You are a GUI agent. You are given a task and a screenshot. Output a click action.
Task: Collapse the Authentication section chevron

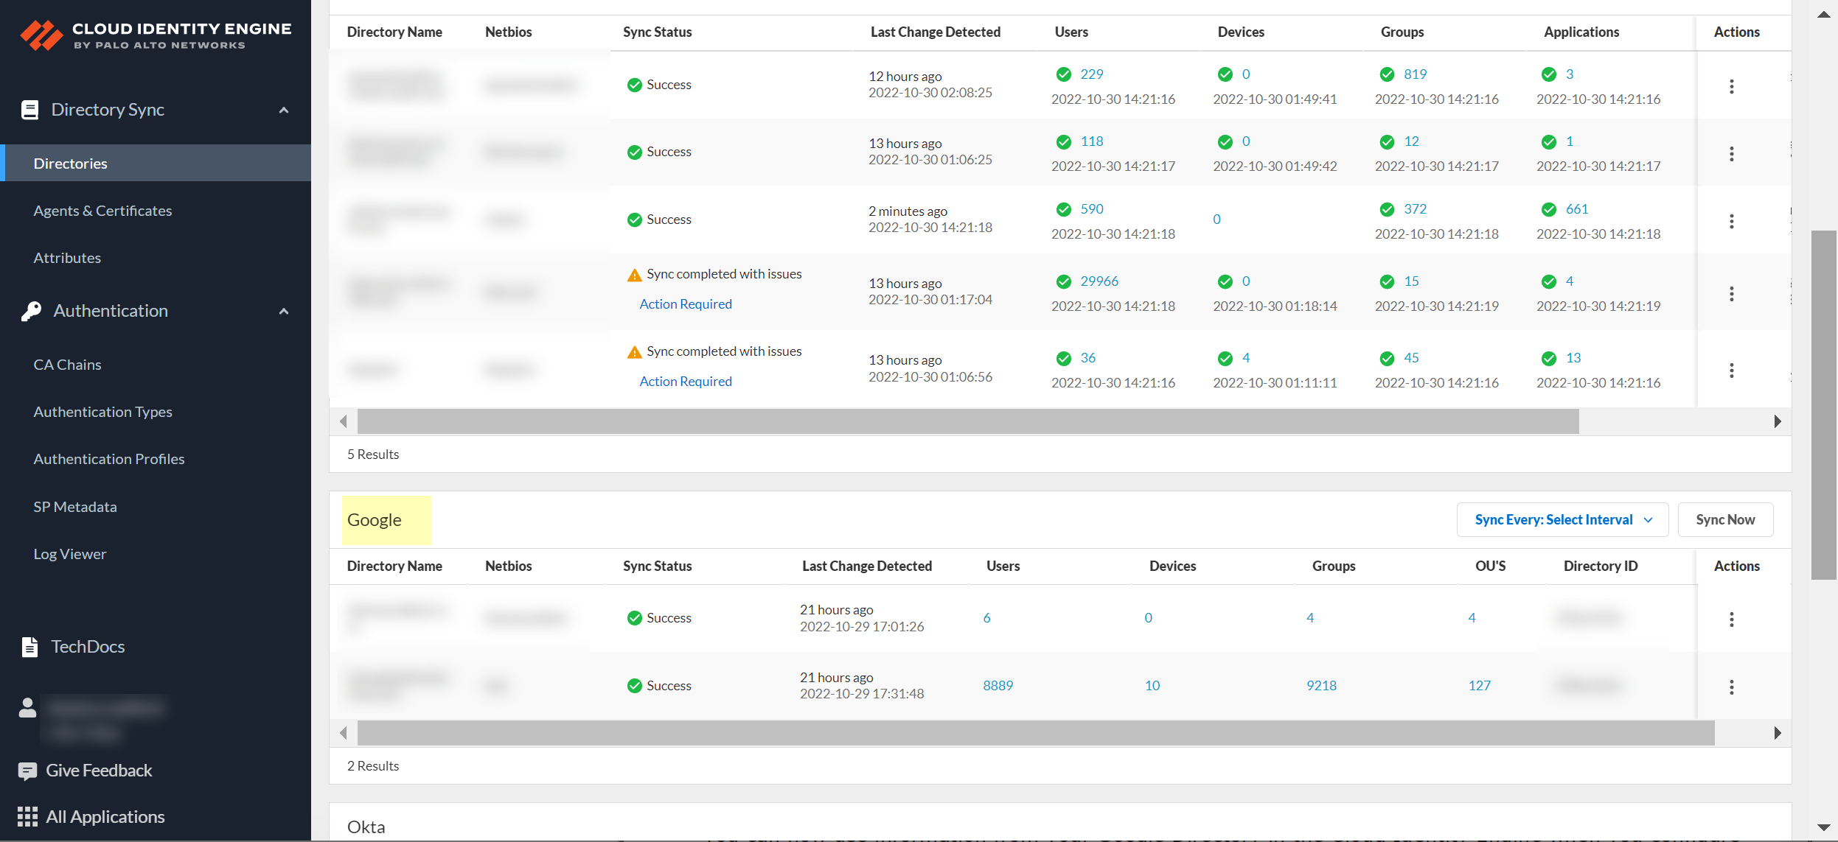pyautogui.click(x=283, y=311)
